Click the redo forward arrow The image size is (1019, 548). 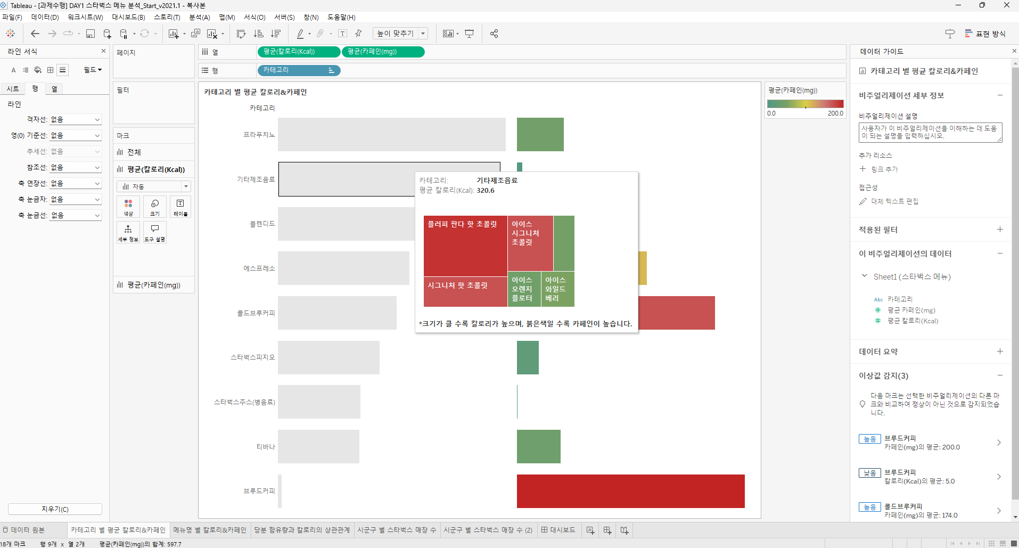(52, 34)
